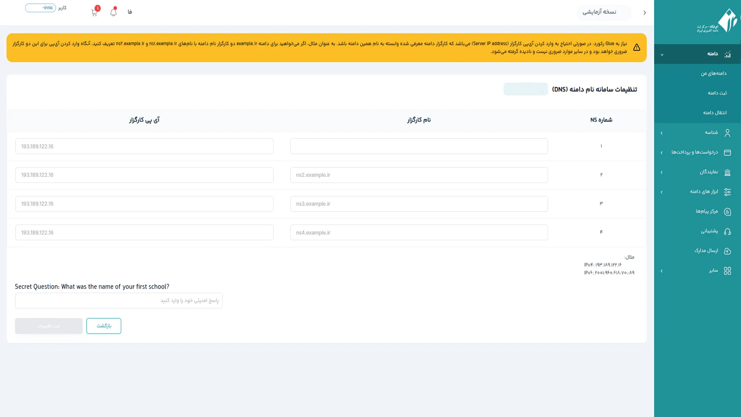Click the درخواست‌ها و پرداخت‌ها card icon

click(727, 153)
